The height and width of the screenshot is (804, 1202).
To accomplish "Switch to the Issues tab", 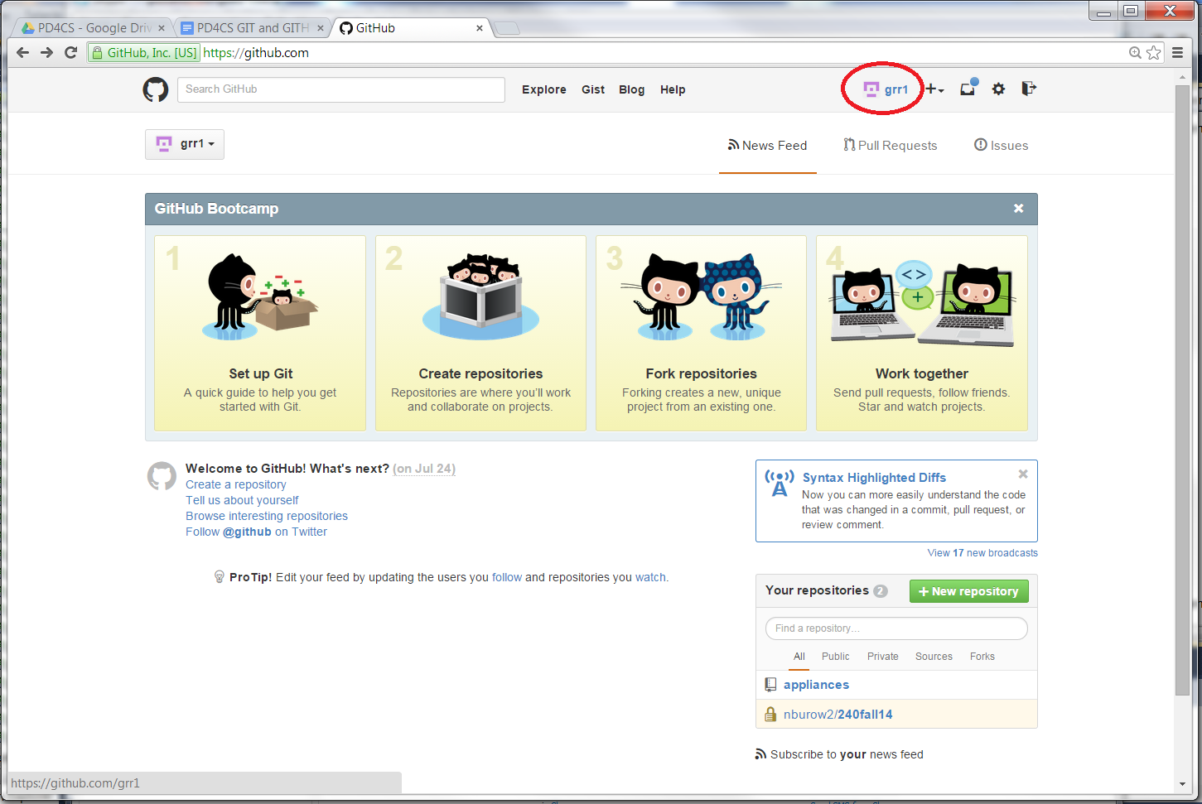I will point(1001,146).
